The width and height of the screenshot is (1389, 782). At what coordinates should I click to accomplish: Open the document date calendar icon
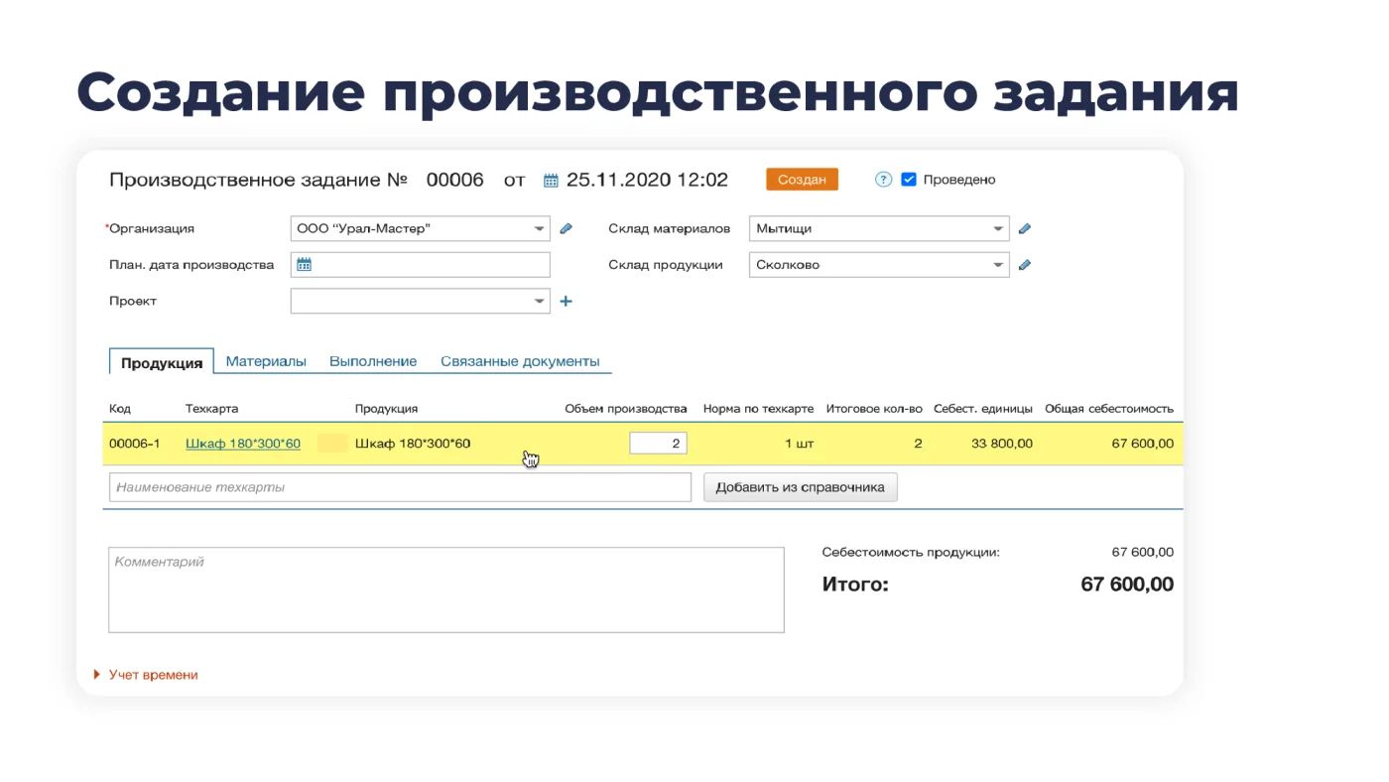coord(551,181)
